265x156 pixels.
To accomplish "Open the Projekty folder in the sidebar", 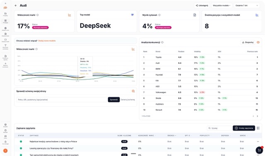I will click(5, 14).
